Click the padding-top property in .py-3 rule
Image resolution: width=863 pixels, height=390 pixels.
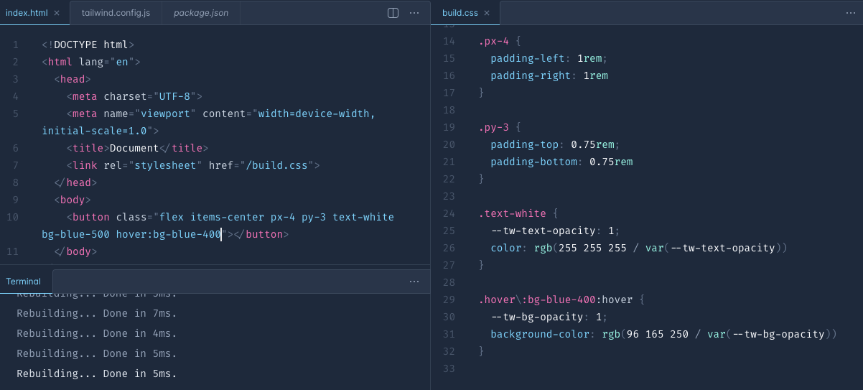pyautogui.click(x=524, y=144)
